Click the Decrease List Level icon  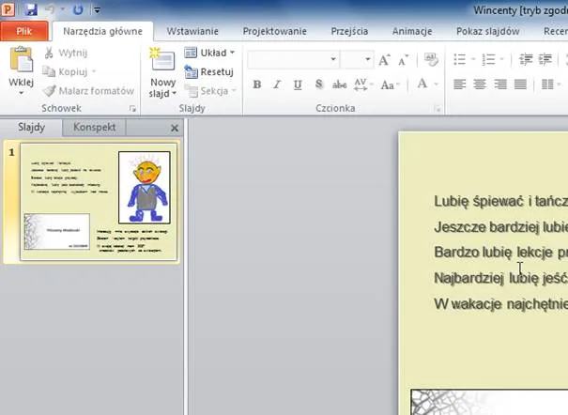point(526,59)
